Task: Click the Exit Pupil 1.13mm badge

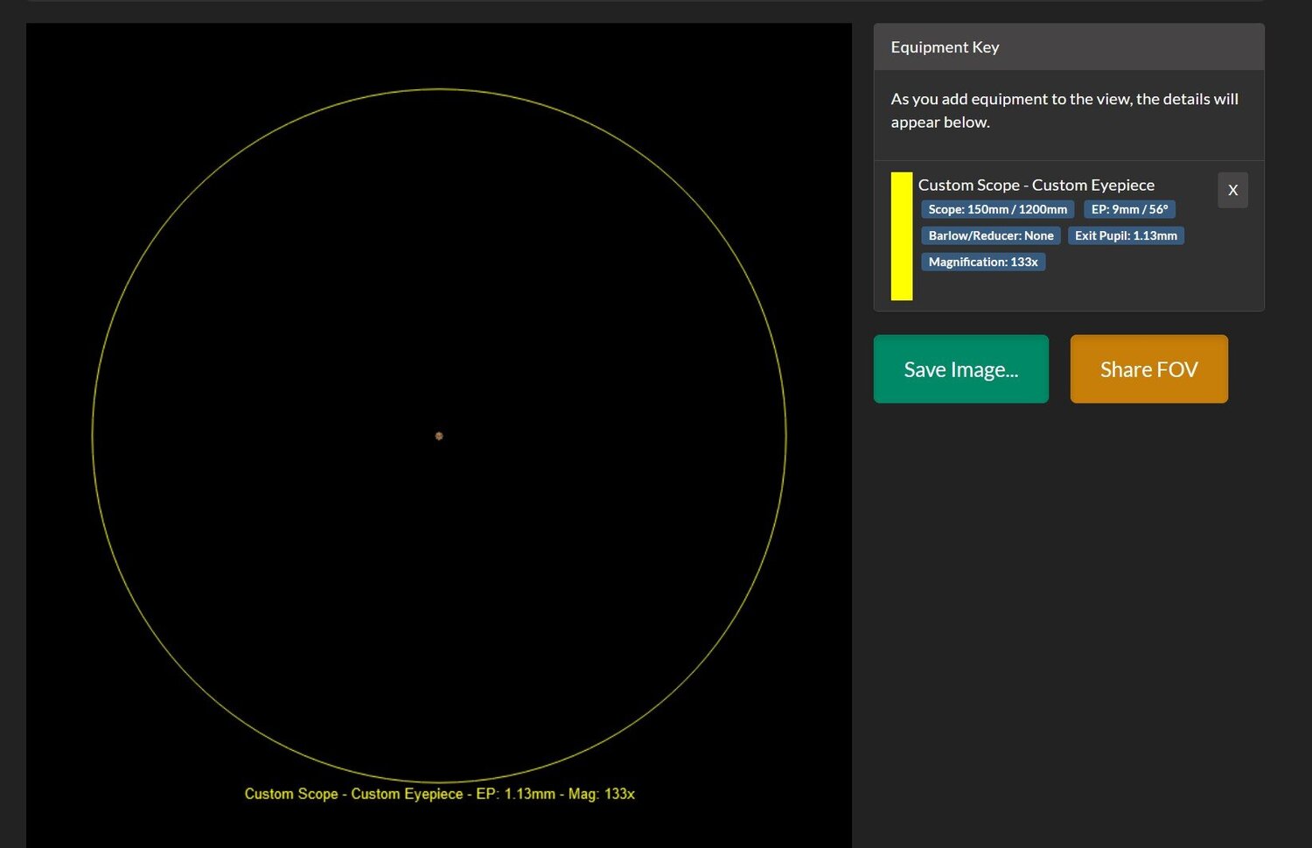Action: (1126, 235)
